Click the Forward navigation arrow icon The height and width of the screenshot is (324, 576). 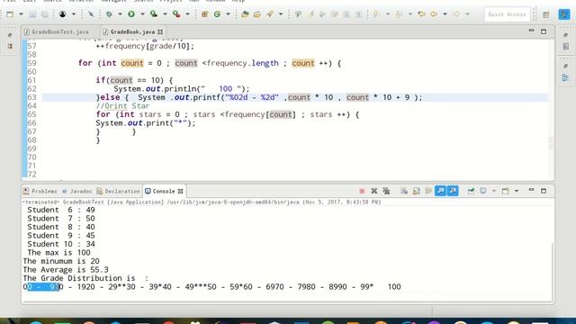click(456, 14)
